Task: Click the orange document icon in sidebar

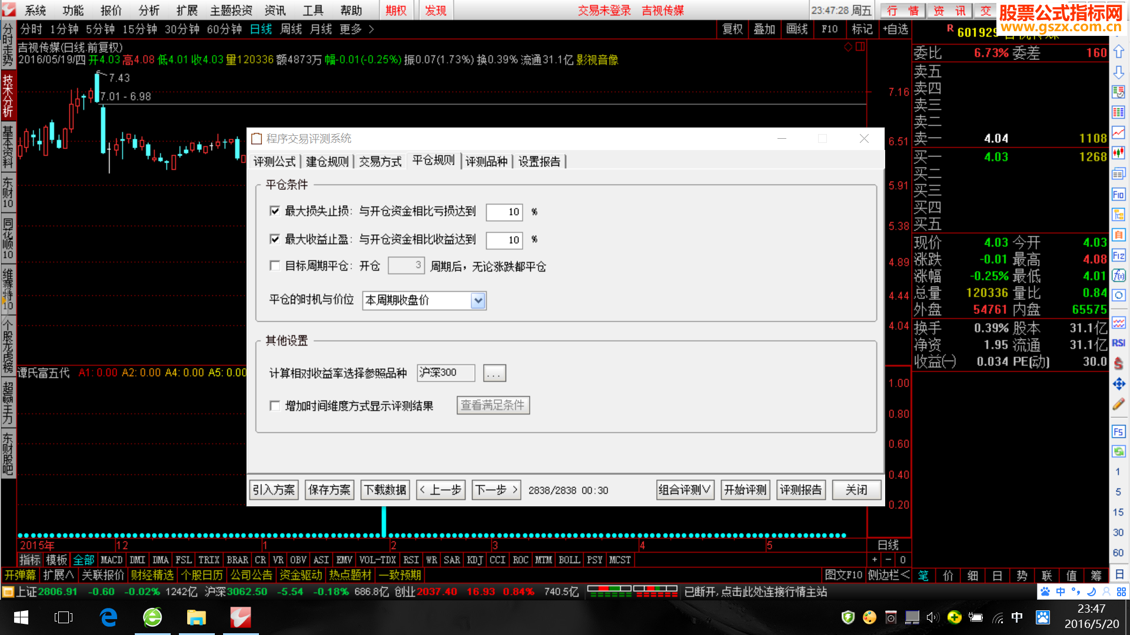Action: click(x=1118, y=235)
